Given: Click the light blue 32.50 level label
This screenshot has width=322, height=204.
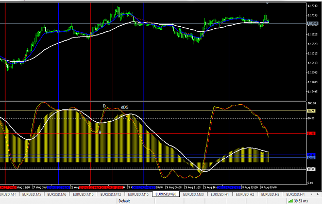Looking at the screenshot, I should pos(311,158).
